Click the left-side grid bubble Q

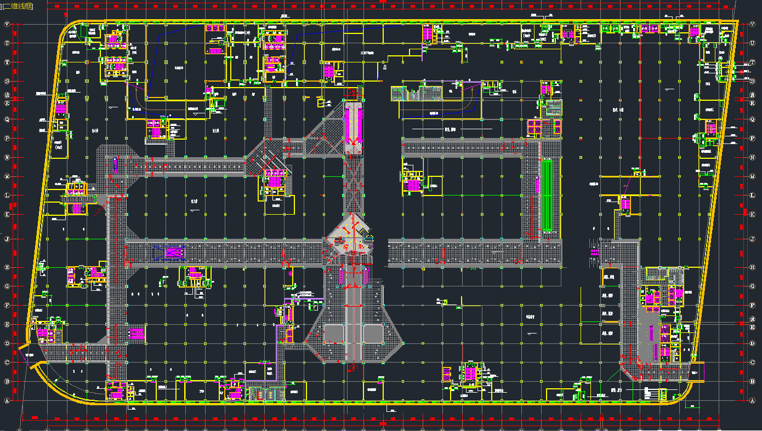[8, 119]
